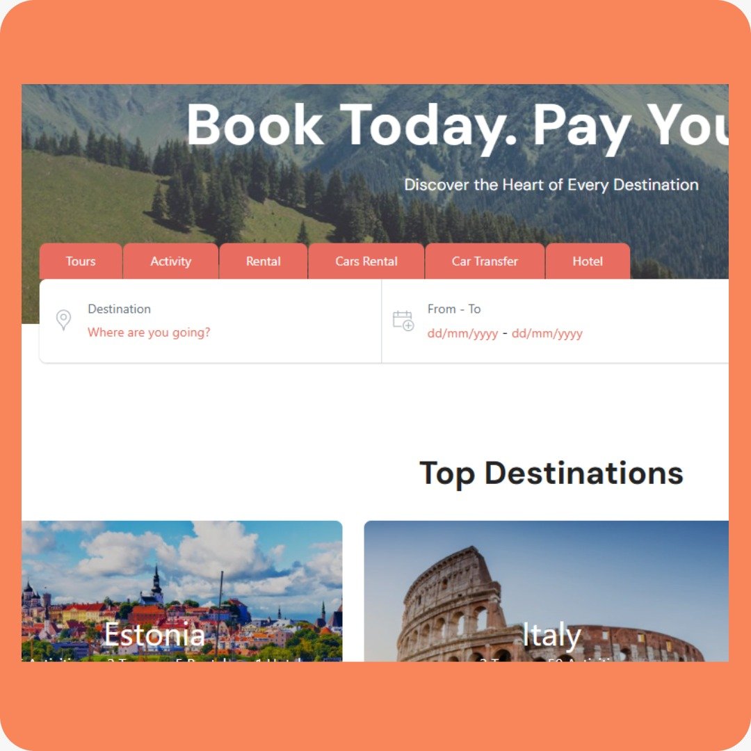Click the Destination label
The width and height of the screenshot is (751, 751).
[120, 309]
